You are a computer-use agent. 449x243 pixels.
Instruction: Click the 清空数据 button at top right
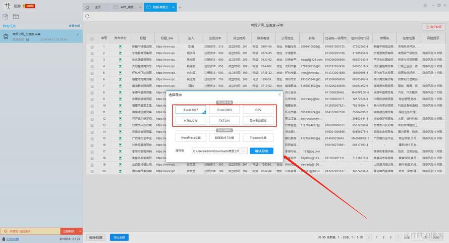[x=433, y=27]
